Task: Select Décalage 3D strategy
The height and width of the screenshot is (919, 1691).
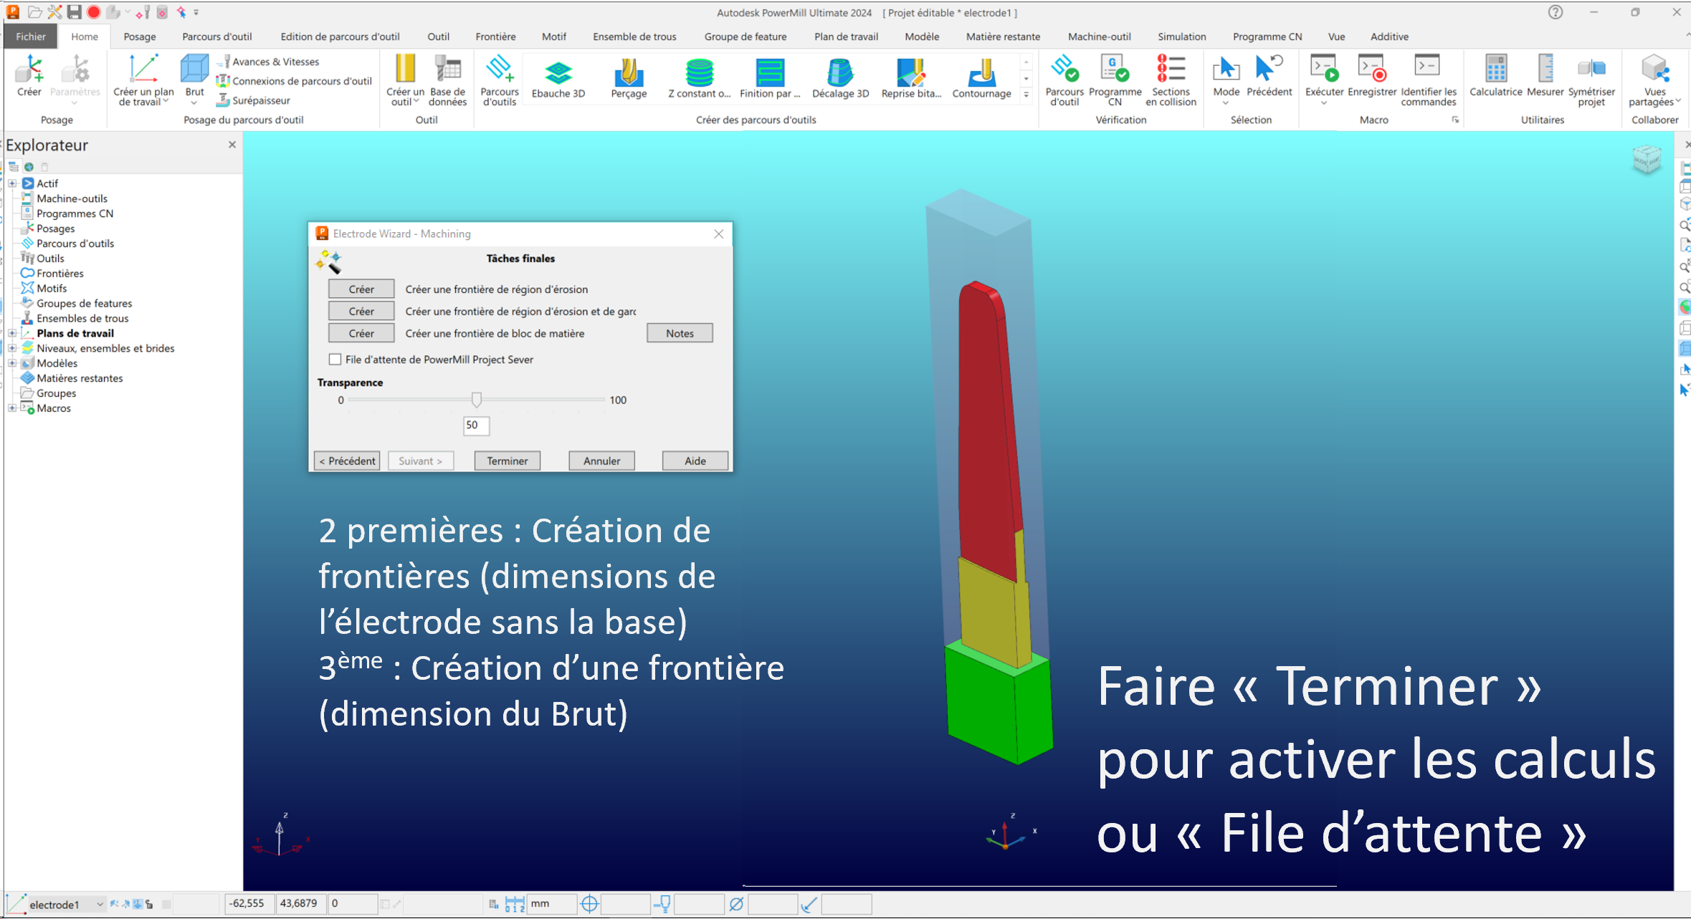Action: 840,78
